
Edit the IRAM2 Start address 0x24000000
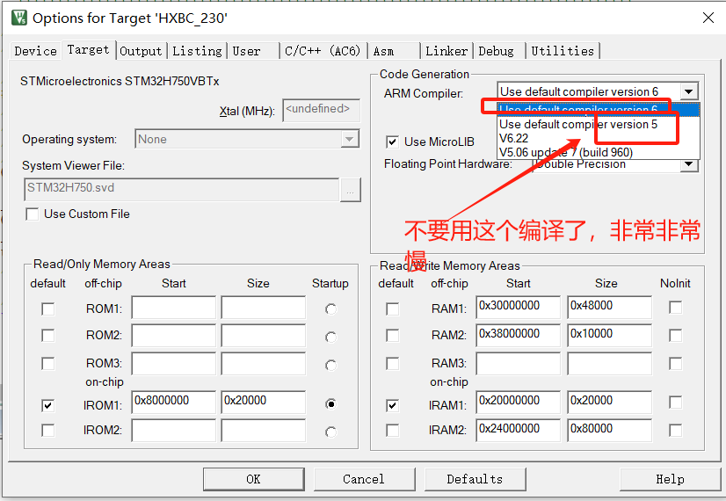click(x=518, y=430)
